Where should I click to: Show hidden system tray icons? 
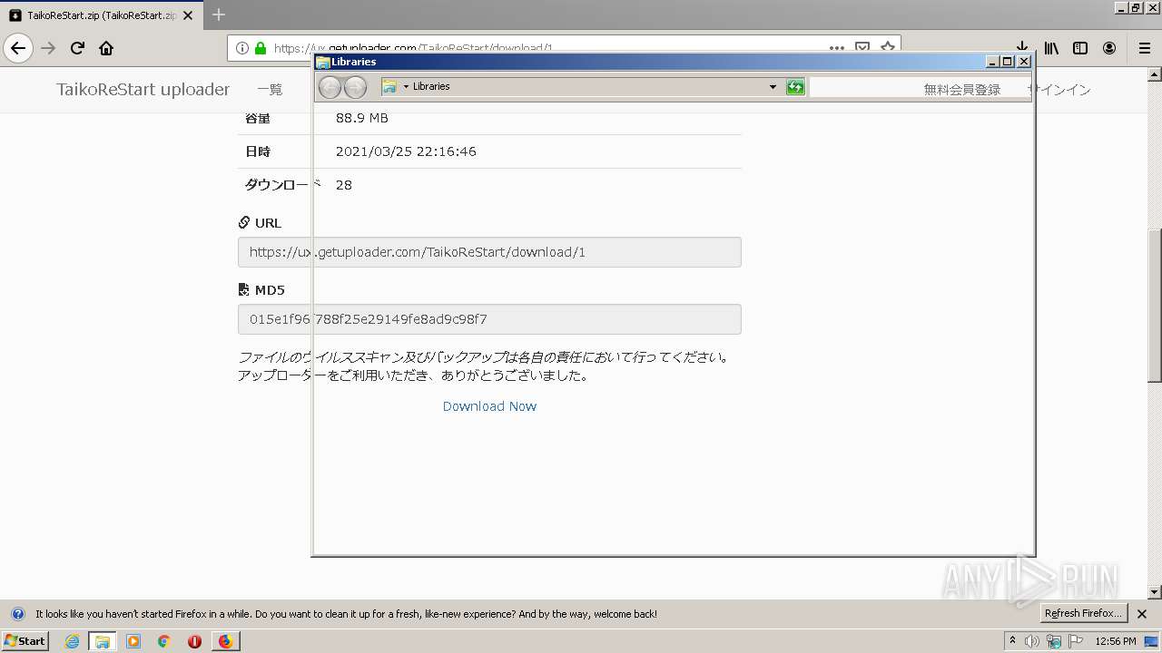[x=1013, y=640]
